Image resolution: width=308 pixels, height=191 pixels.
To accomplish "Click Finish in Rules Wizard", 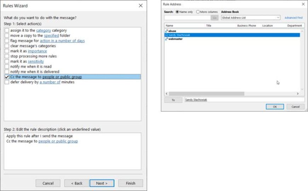I will pyautogui.click(x=131, y=183).
